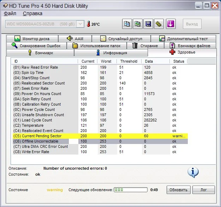Switch to the Использование папок tab
Viewport: 221px width, 207px height.
tap(97, 45)
